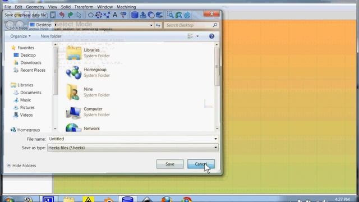Open Firefox from the taskbar
This screenshot has height=202, width=359.
[x=167, y=199]
